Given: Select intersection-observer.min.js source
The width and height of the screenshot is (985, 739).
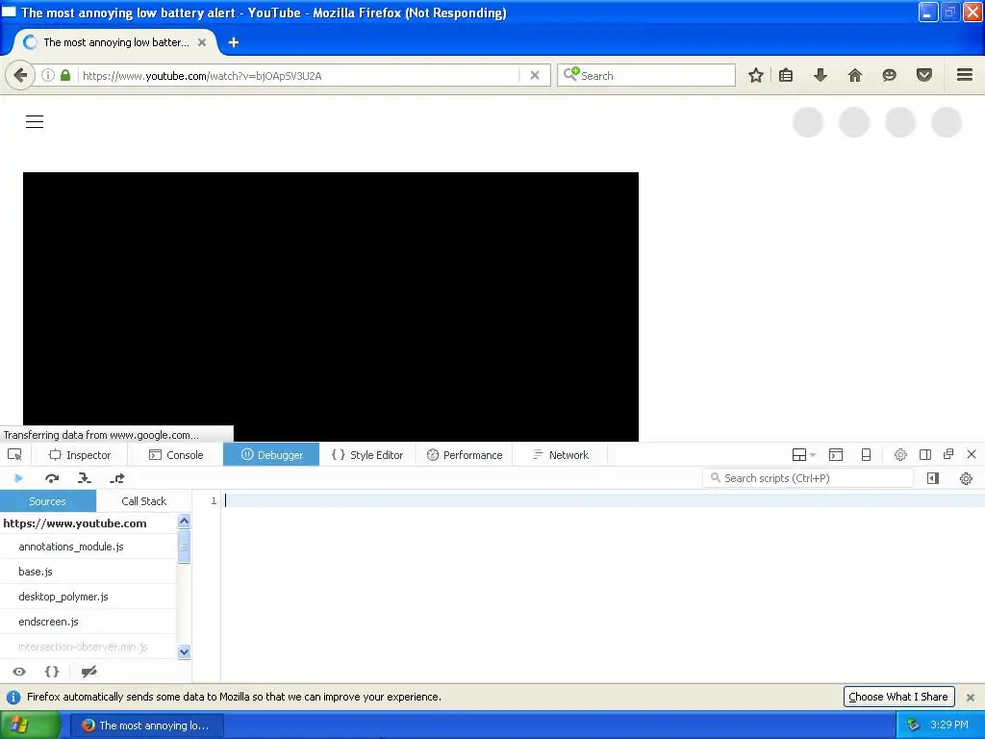Looking at the screenshot, I should [88, 648].
